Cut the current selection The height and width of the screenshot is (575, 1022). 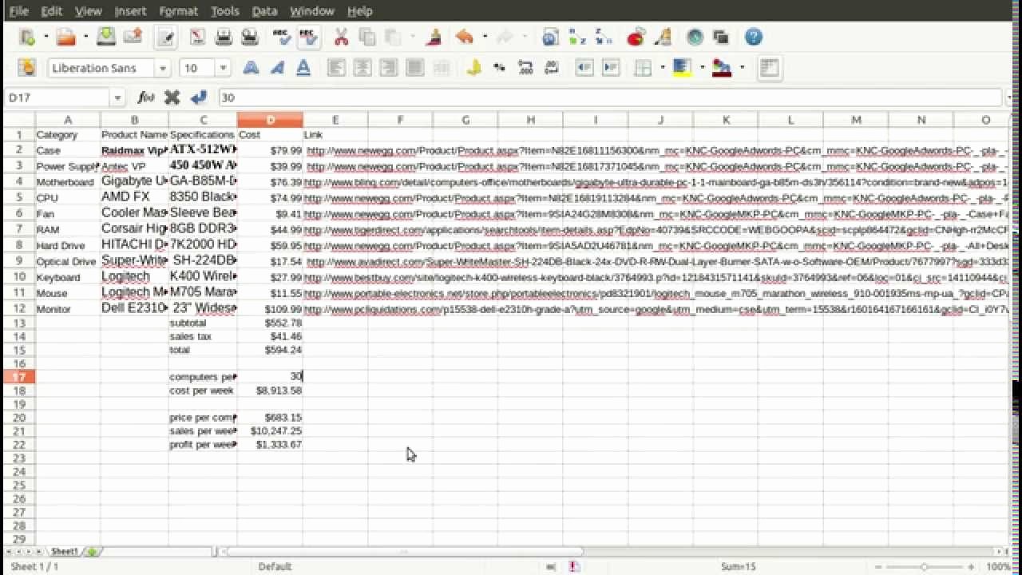tap(340, 37)
